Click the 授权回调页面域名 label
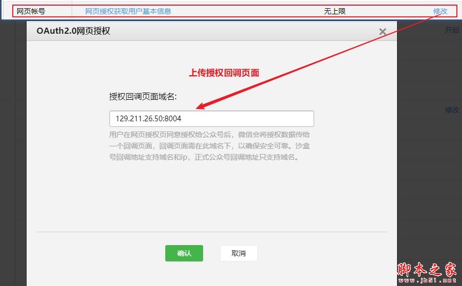The width and height of the screenshot is (462, 286). 143,96
